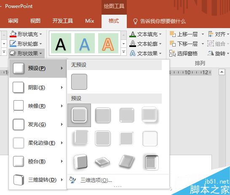Click the 告诉我你想要做什么 search box

click(x=159, y=21)
